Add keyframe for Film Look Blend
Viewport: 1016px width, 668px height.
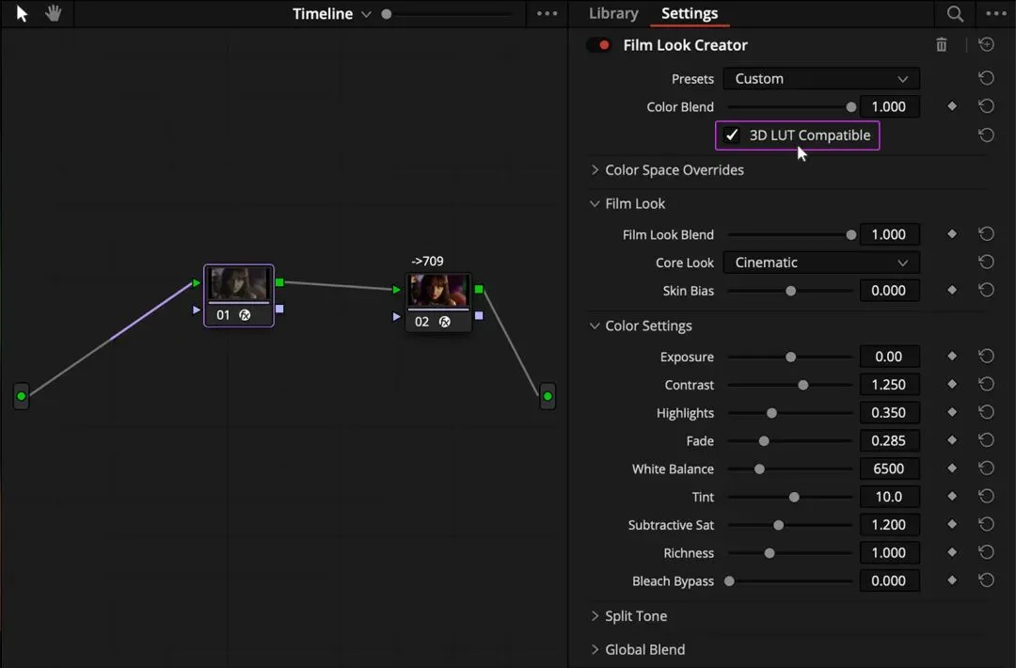pyautogui.click(x=952, y=234)
